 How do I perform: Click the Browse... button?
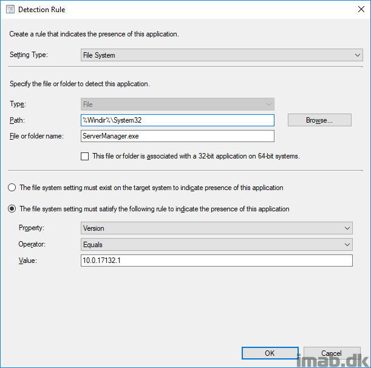(x=319, y=120)
